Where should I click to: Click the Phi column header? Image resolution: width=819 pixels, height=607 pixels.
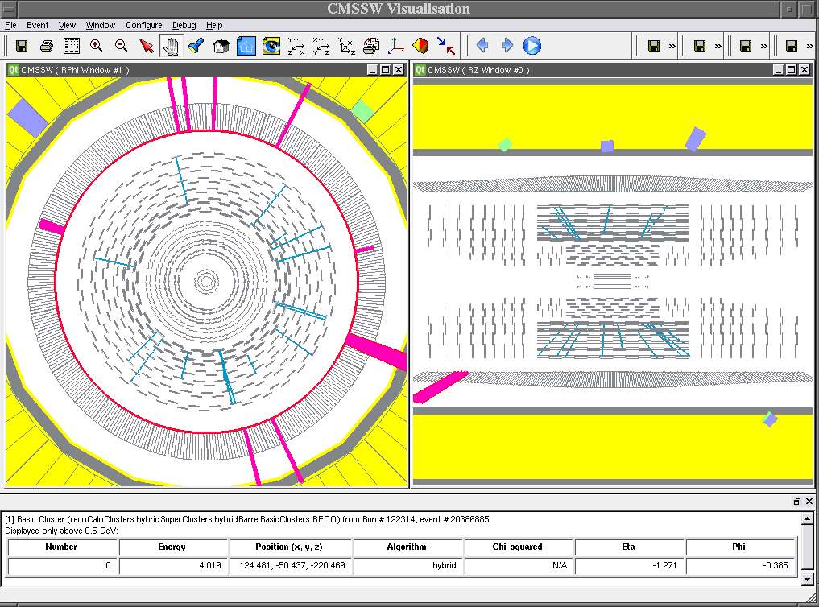tap(741, 547)
